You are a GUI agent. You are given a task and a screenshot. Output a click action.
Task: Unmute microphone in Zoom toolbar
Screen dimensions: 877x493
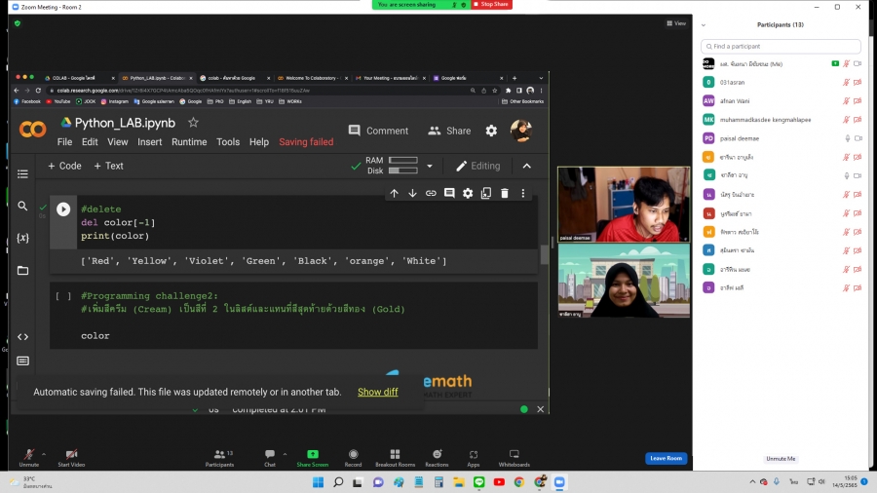click(29, 458)
